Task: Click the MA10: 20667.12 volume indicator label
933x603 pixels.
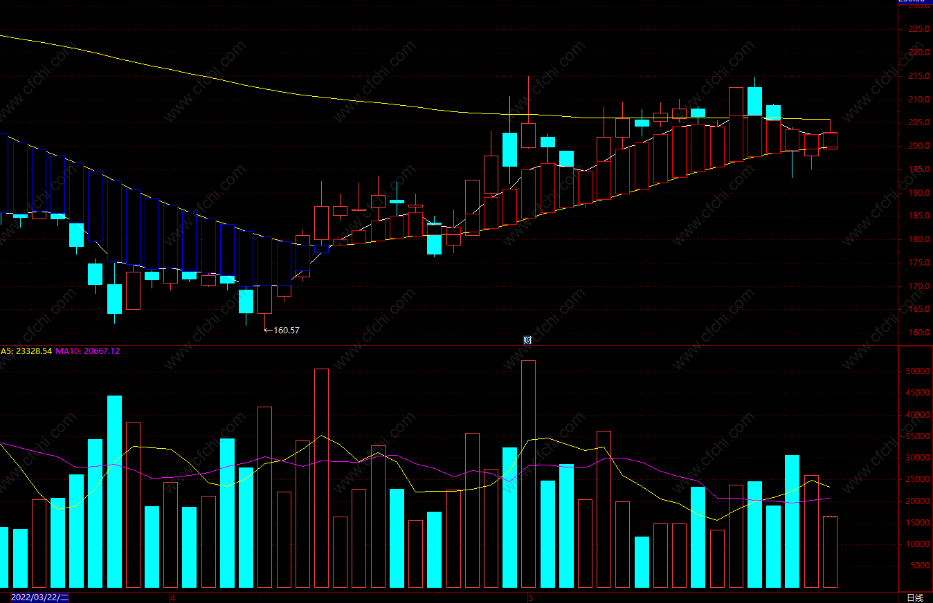Action: pos(87,351)
